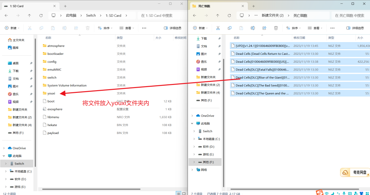Open 新建 dropdown in 死亡细胞 window

coord(200,28)
